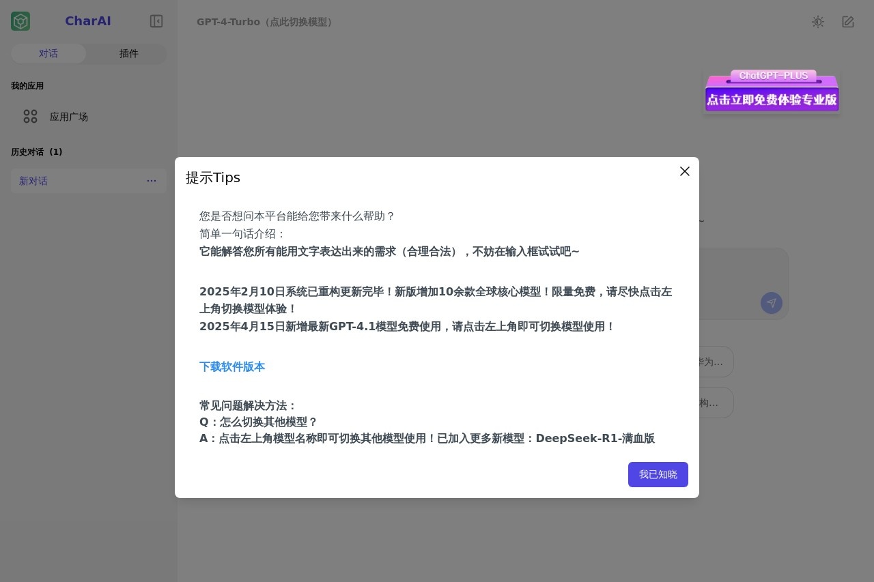The width and height of the screenshot is (874, 582).
Task: Click the CharAI title text
Action: click(x=87, y=21)
